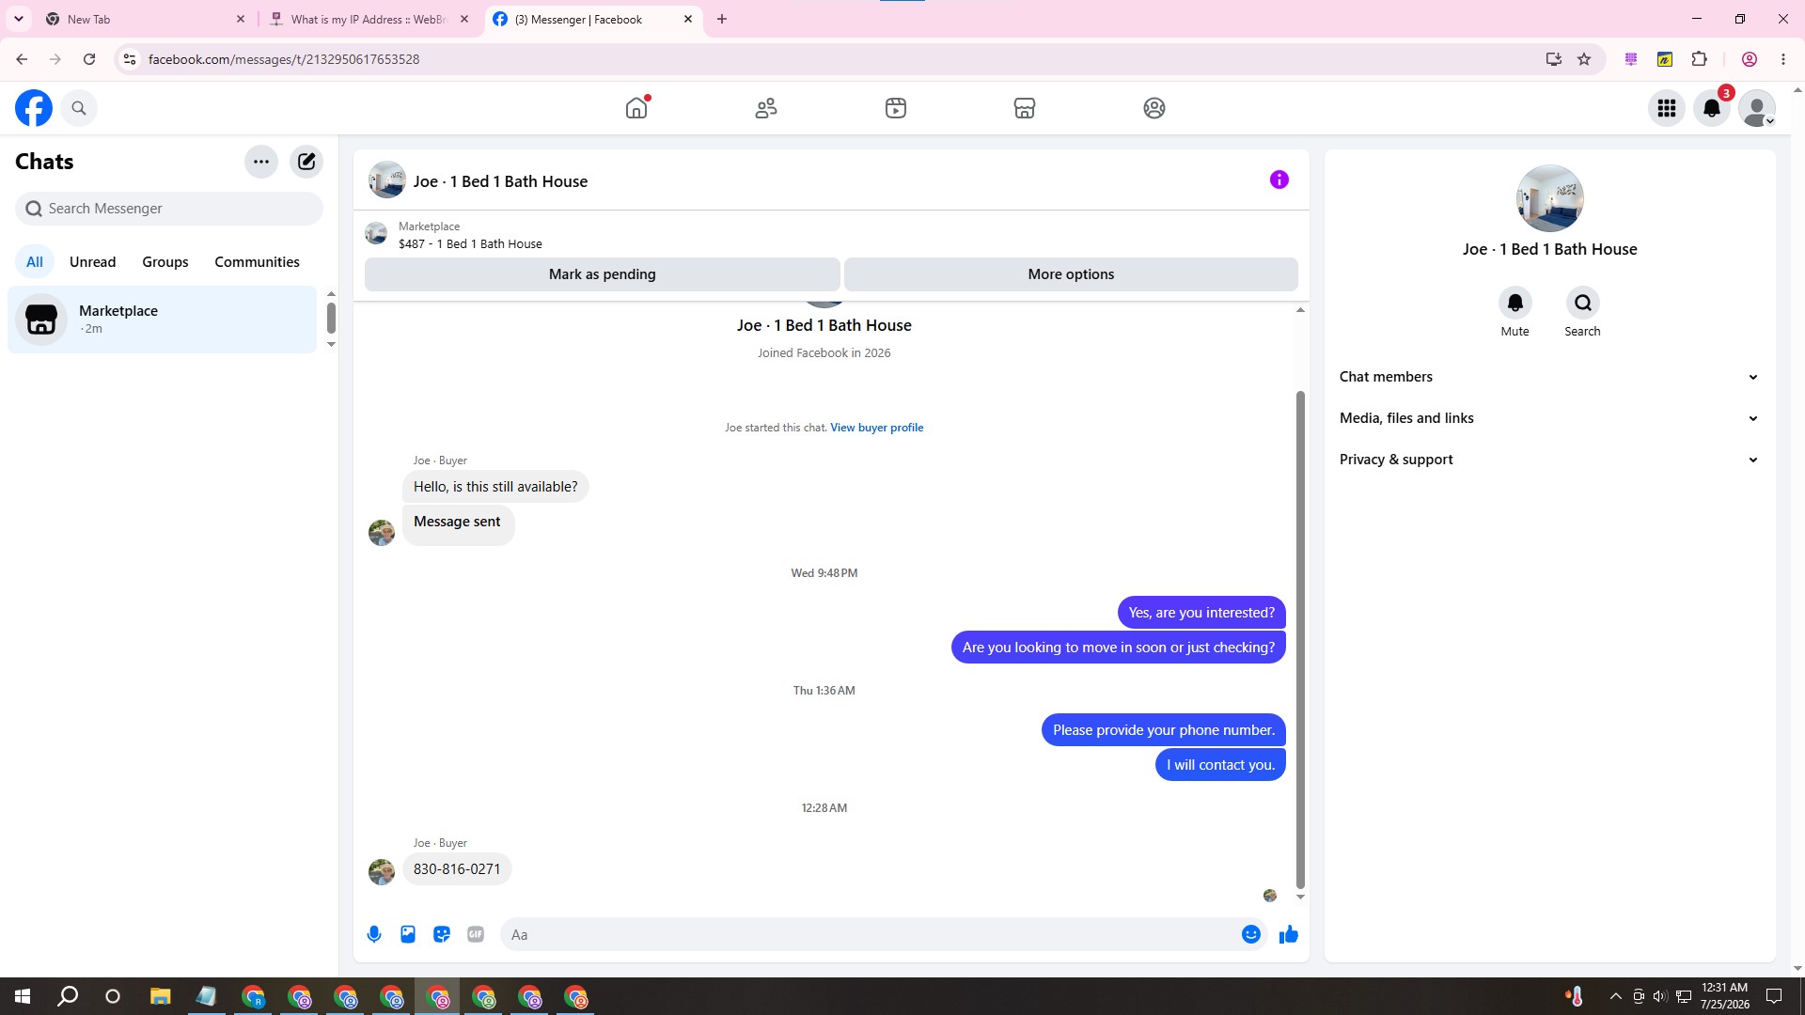The width and height of the screenshot is (1805, 1015).
Task: Click the address bar URL
Action: [x=284, y=59]
